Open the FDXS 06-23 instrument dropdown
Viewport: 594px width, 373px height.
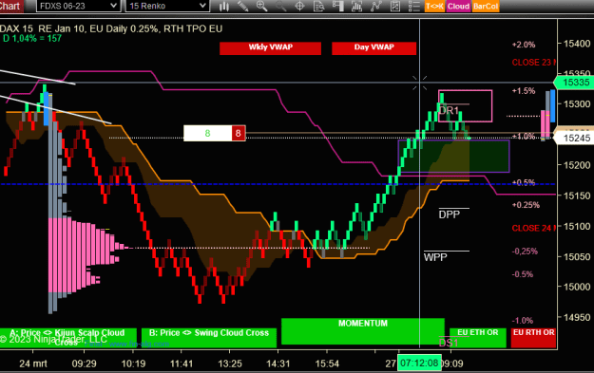tap(79, 6)
